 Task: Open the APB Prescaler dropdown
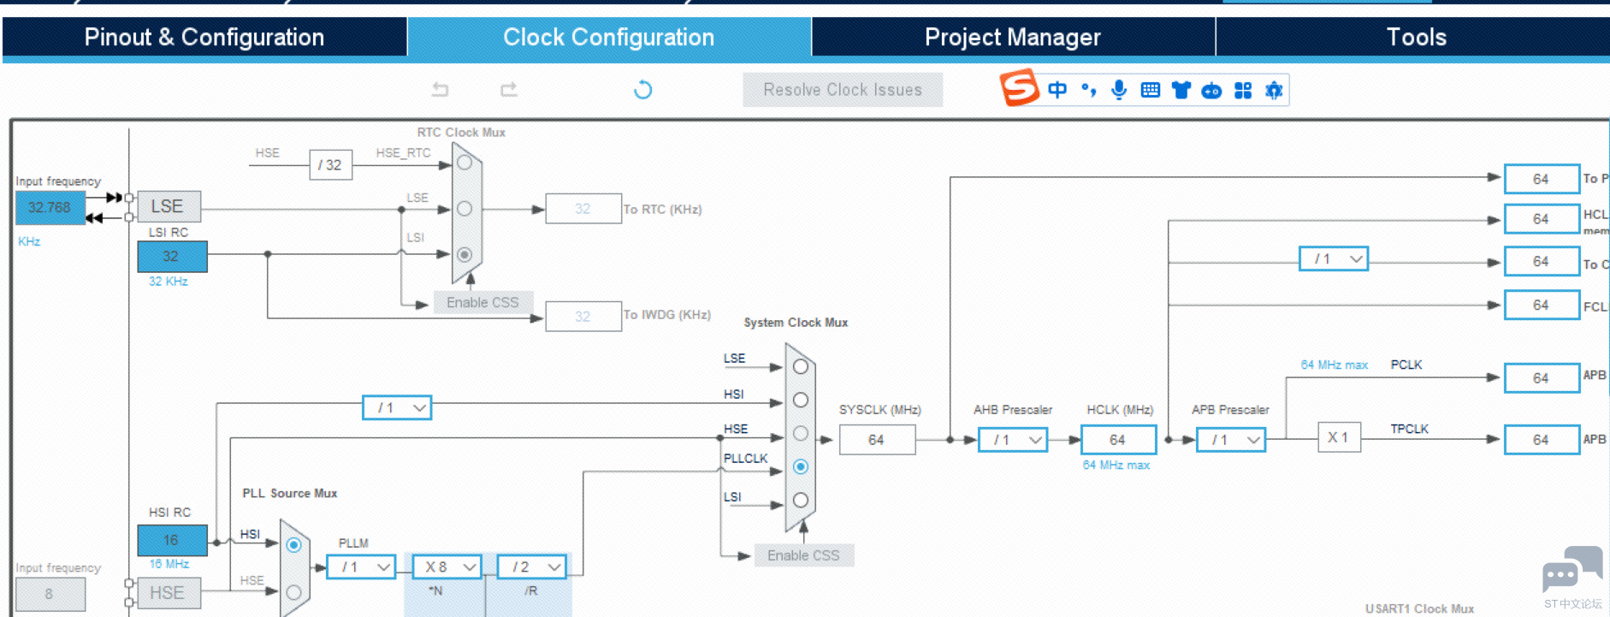(1231, 440)
